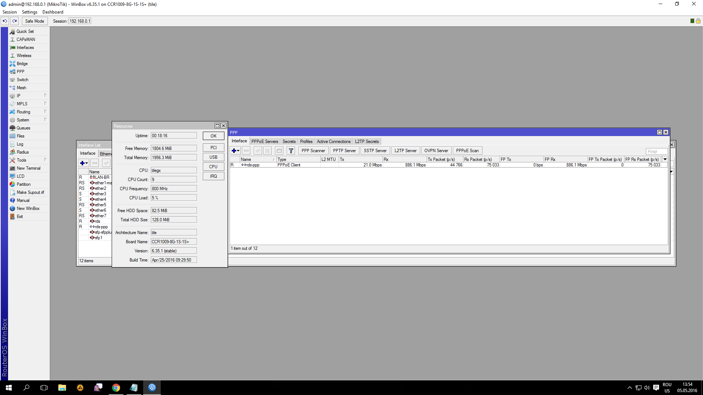This screenshot has width=703, height=395.
Task: Click the Redo arrow icon in toolbar
Action: pyautogui.click(x=15, y=21)
